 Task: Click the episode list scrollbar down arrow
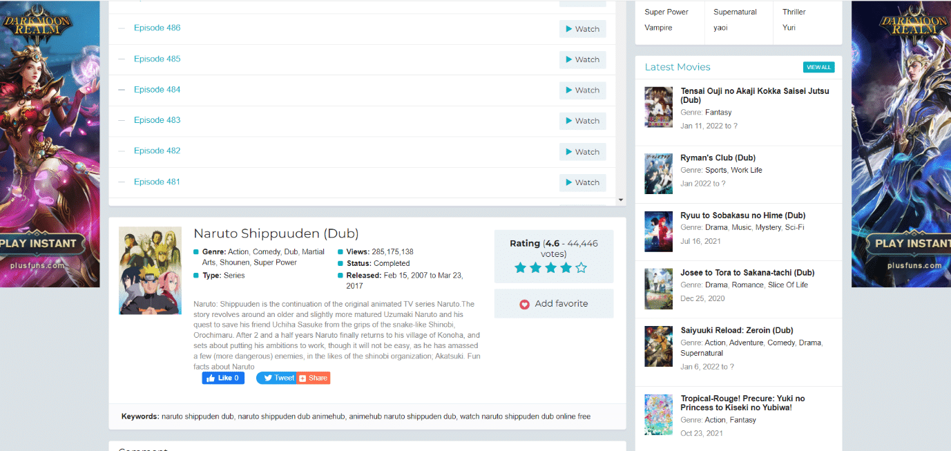[x=621, y=200]
